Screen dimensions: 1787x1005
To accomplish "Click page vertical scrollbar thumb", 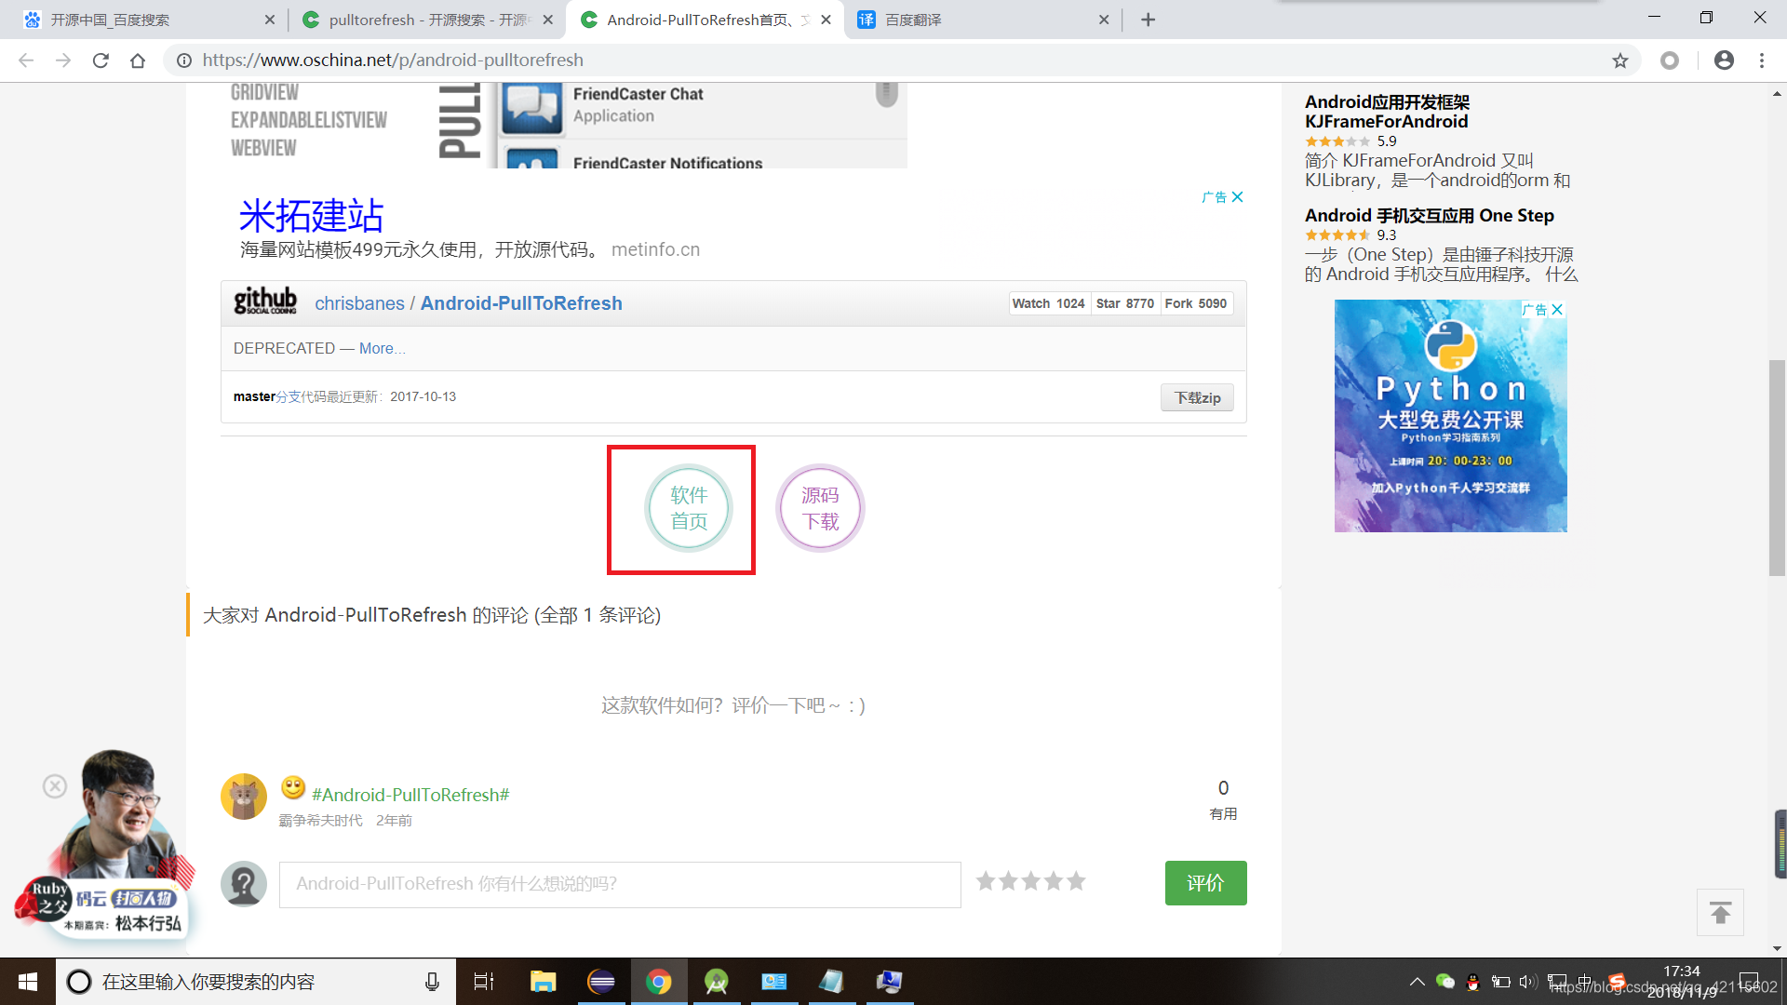I will click(x=1777, y=467).
